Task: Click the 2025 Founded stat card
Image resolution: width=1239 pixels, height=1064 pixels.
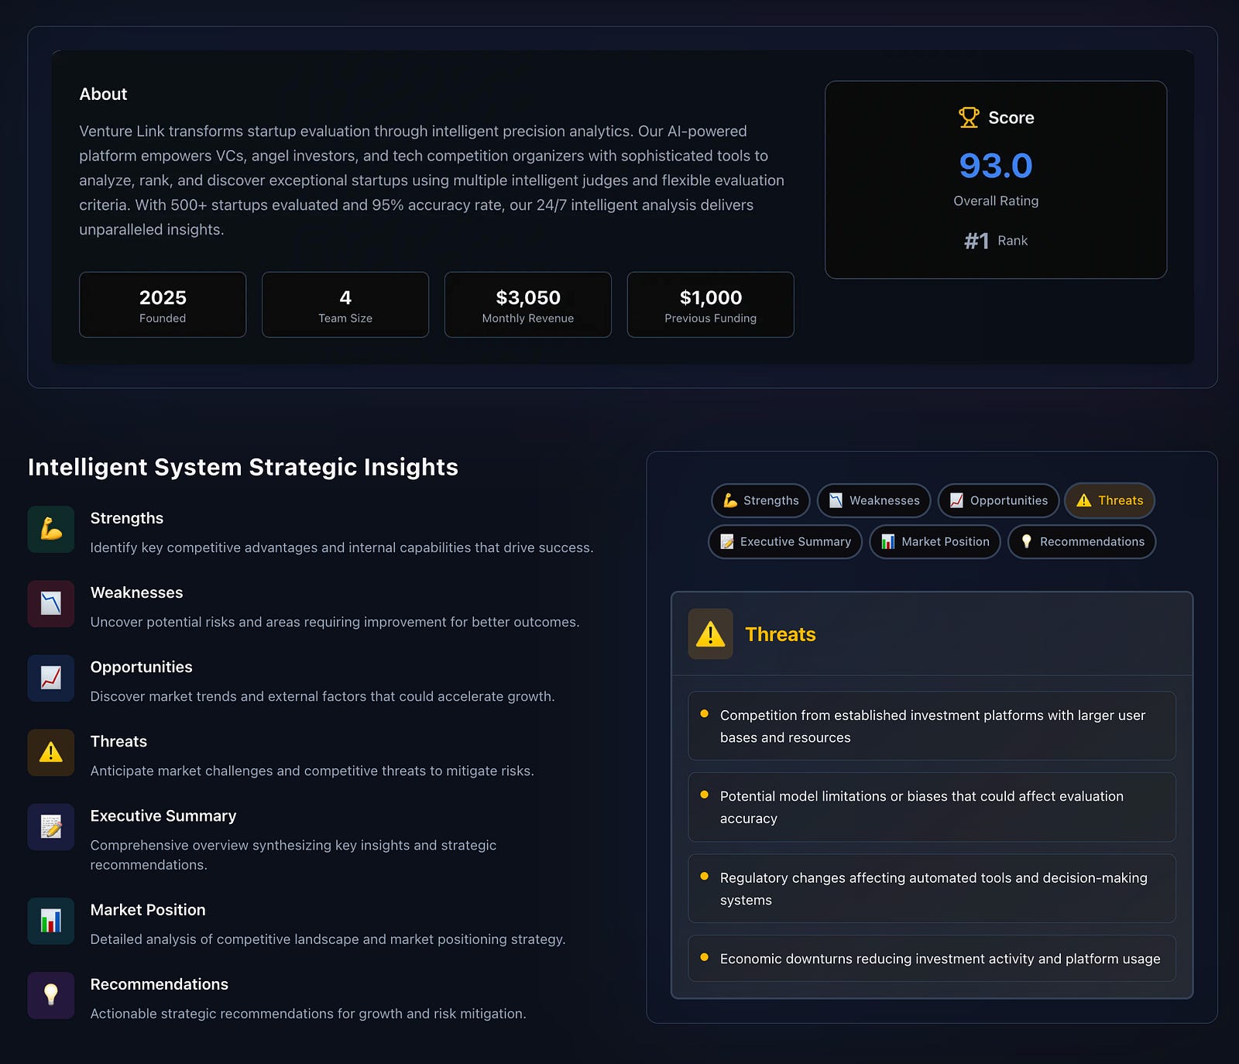Action: tap(163, 304)
